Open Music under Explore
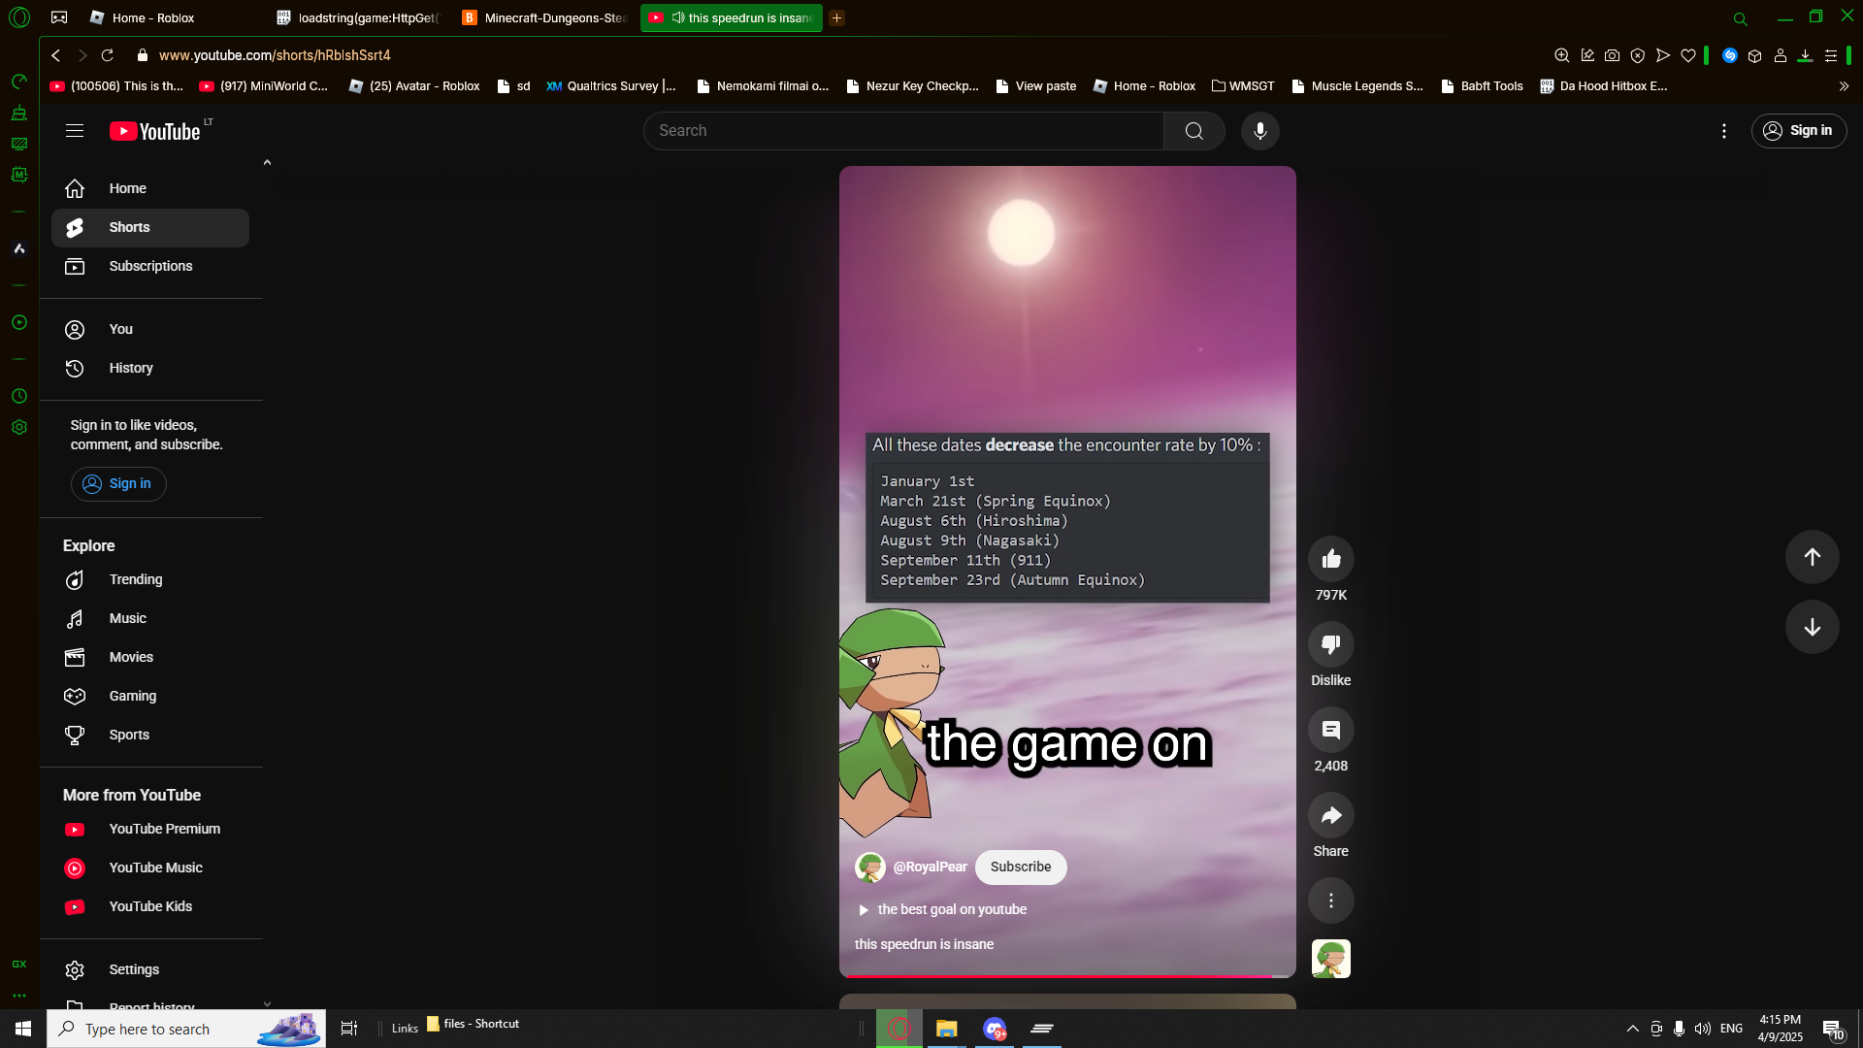 150,618
